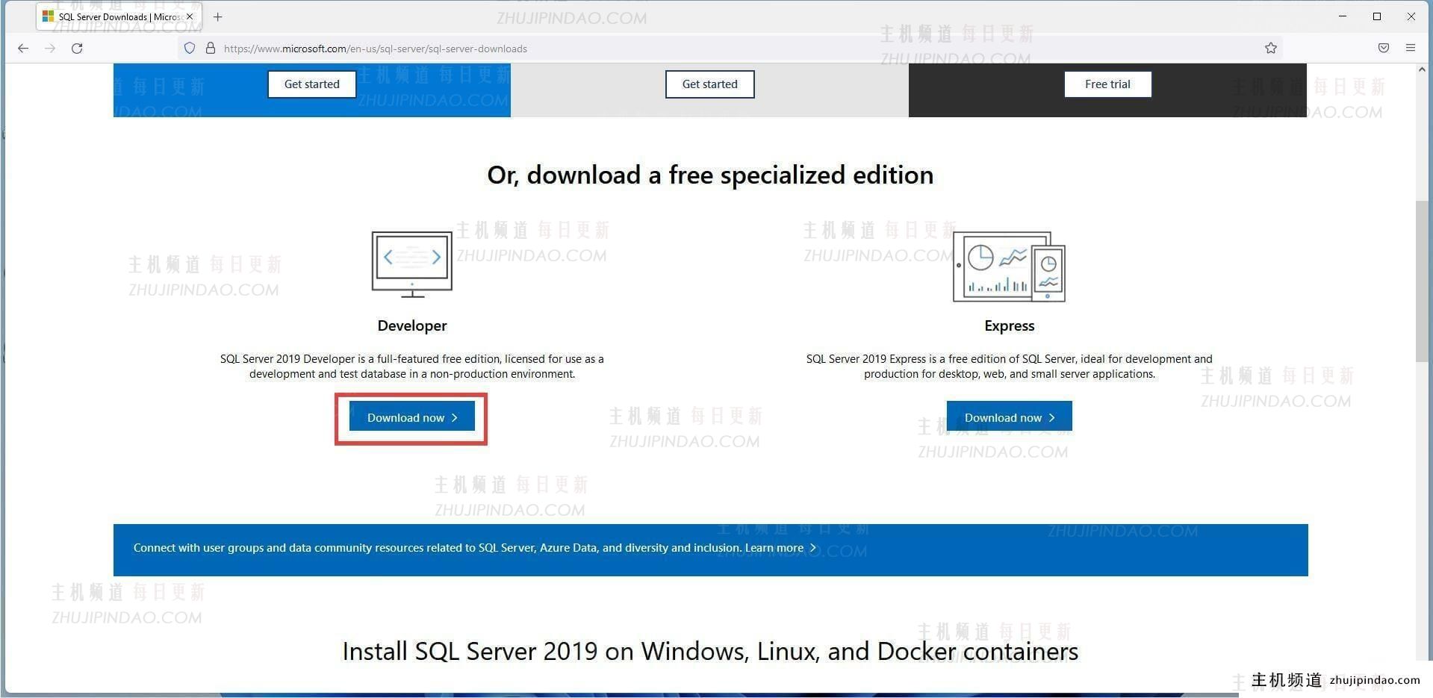This screenshot has width=1433, height=698.
Task: Click the padlock site security icon
Action: point(211,48)
